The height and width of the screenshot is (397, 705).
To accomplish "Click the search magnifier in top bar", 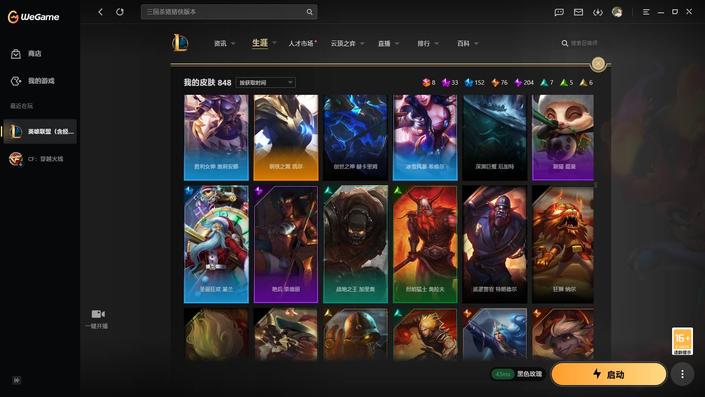I will point(309,12).
